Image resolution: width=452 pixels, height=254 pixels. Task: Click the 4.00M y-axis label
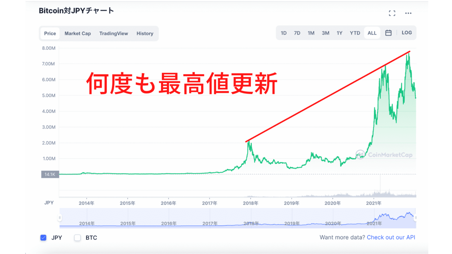[49, 111]
